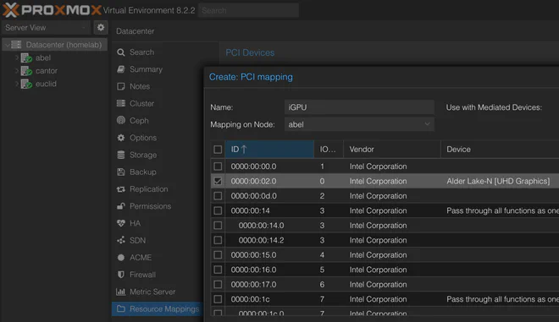Sort by the Vendor column header

click(x=392, y=149)
